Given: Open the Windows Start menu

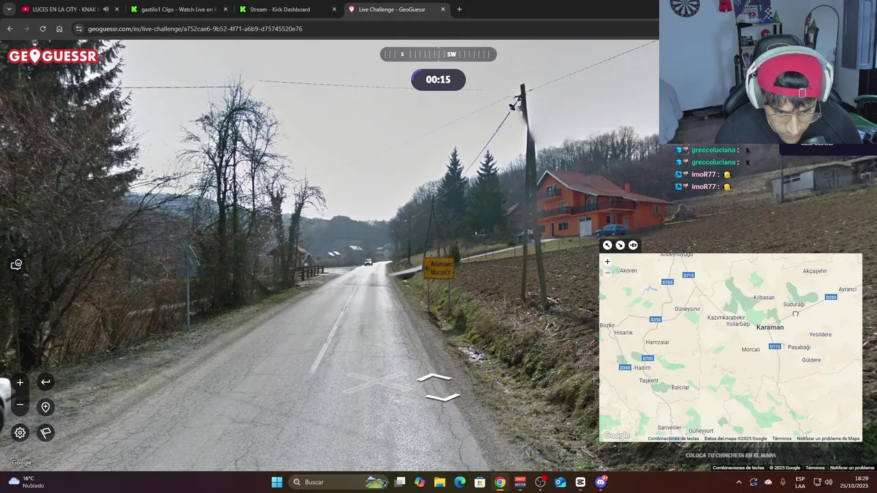Looking at the screenshot, I should click(x=277, y=482).
